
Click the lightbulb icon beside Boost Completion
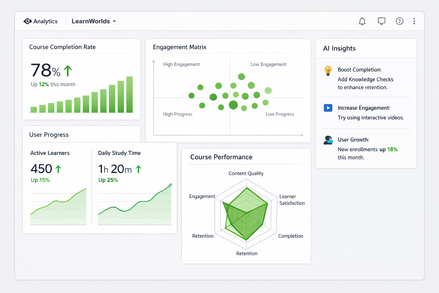pyautogui.click(x=328, y=71)
